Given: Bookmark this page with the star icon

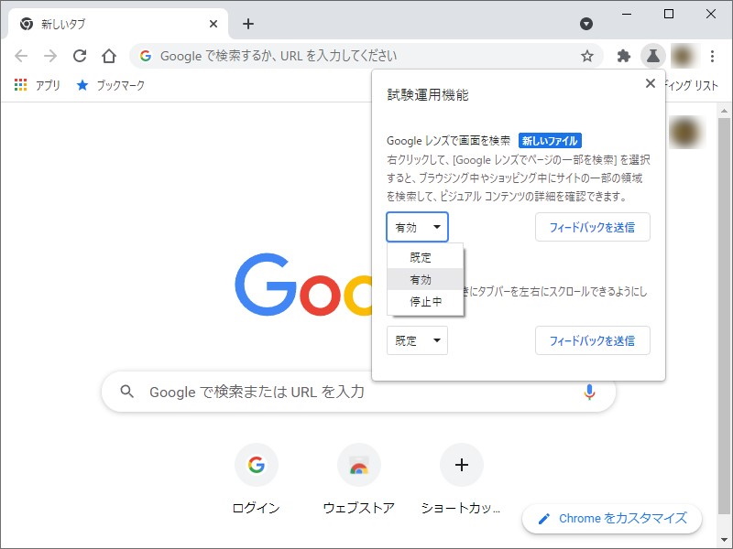Looking at the screenshot, I should click(586, 55).
